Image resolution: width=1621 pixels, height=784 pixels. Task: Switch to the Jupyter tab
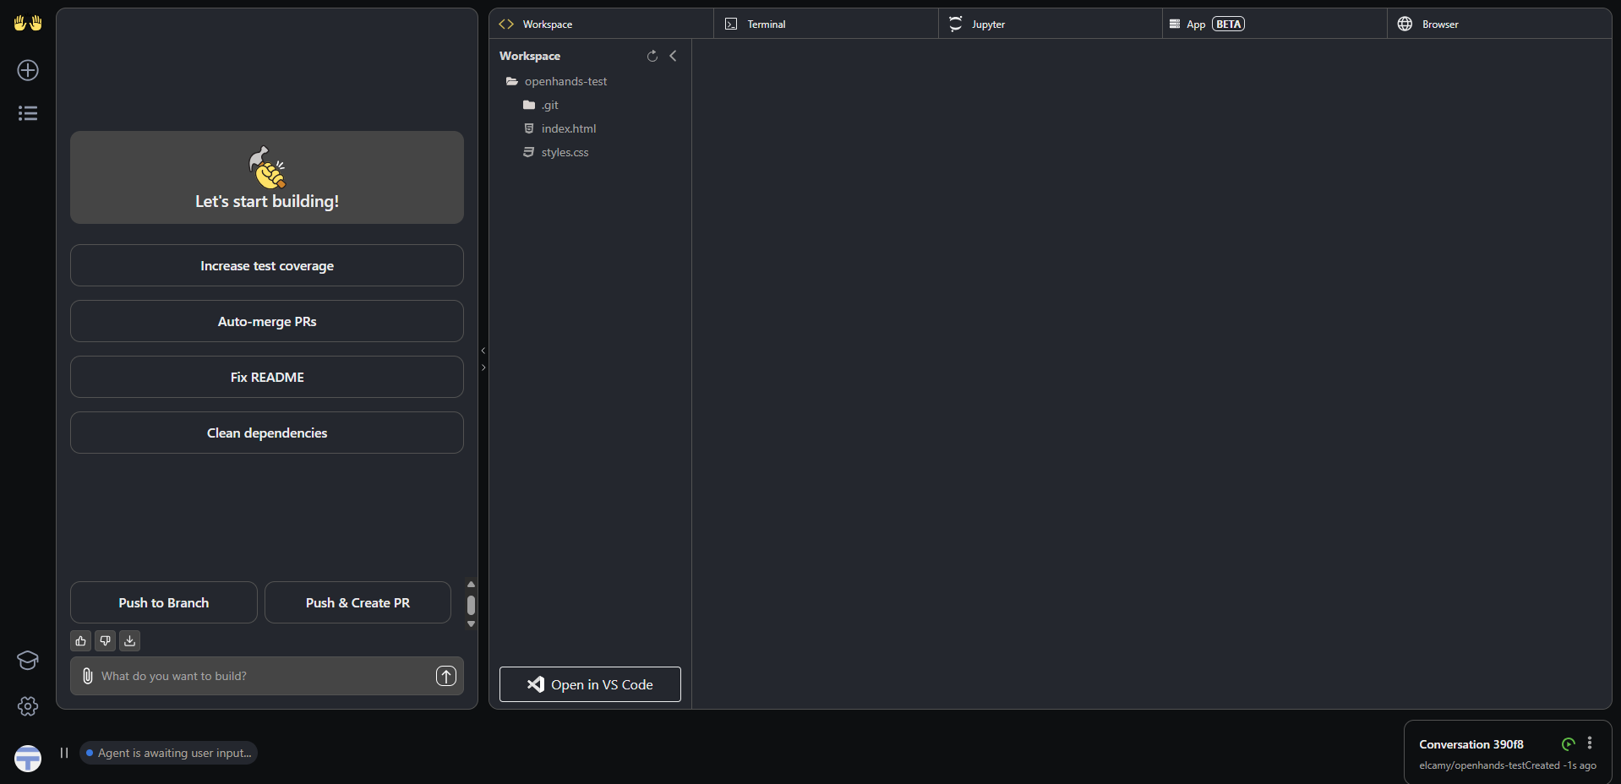pos(987,24)
